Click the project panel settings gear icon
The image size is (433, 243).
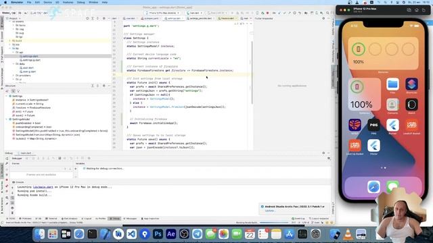tap(104, 18)
